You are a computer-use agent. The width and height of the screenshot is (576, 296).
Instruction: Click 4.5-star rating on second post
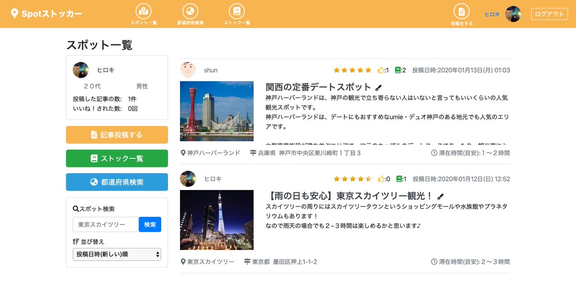click(x=353, y=179)
